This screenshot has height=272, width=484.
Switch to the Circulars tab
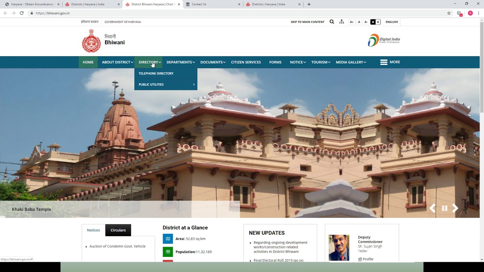click(118, 230)
